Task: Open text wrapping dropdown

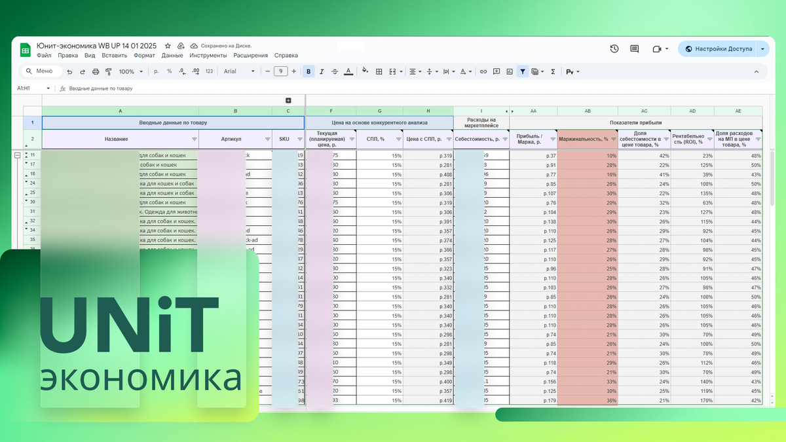Action: tap(448, 71)
